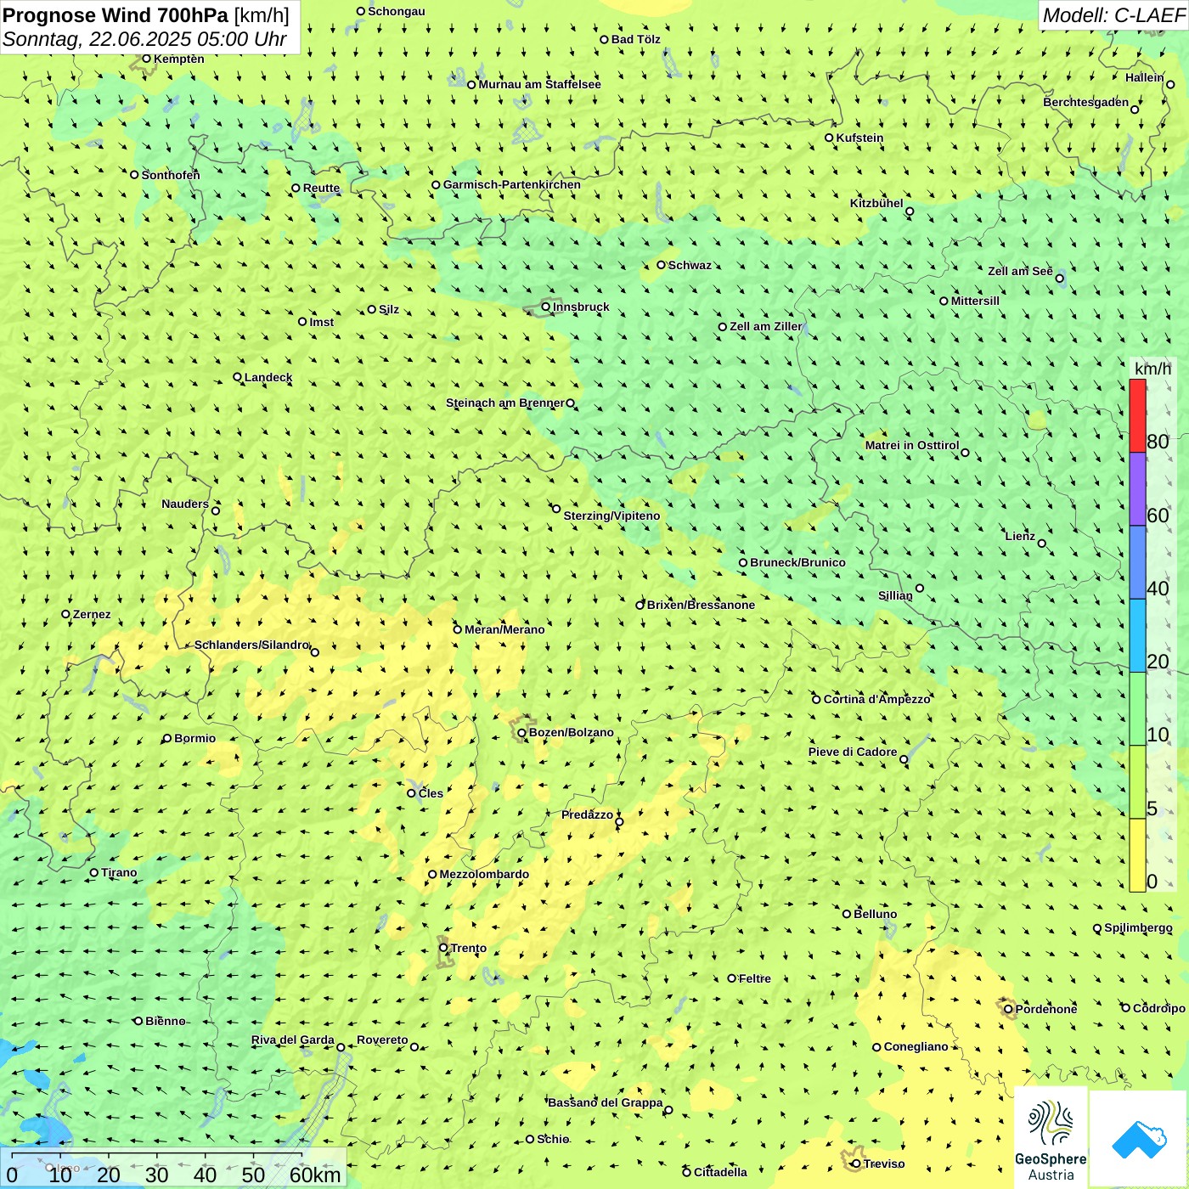
Task: Click the Tirano city marker
Action: point(94,872)
